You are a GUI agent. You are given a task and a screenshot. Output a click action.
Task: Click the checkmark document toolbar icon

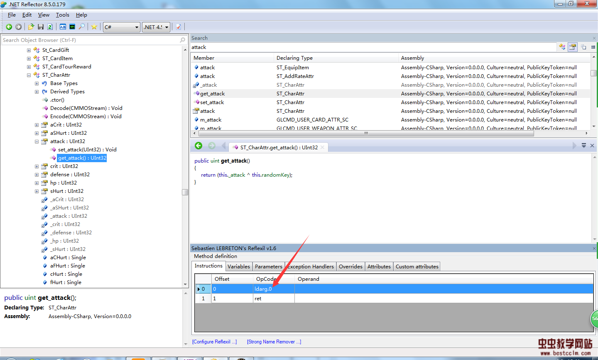click(179, 27)
